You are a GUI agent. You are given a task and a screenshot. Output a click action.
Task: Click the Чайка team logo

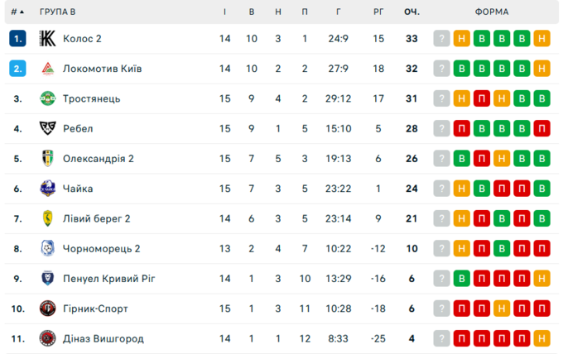pyautogui.click(x=47, y=189)
